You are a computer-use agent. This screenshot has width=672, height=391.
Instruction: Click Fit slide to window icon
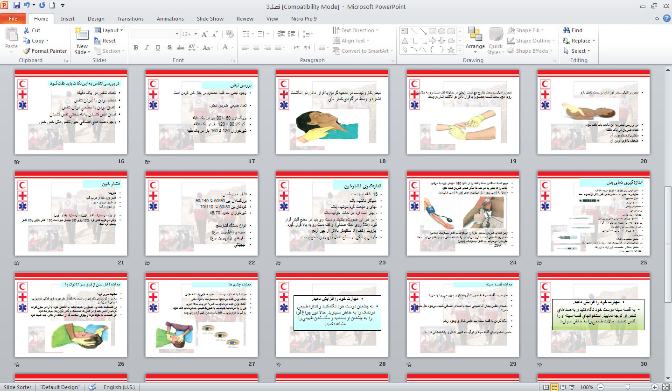tap(666, 387)
